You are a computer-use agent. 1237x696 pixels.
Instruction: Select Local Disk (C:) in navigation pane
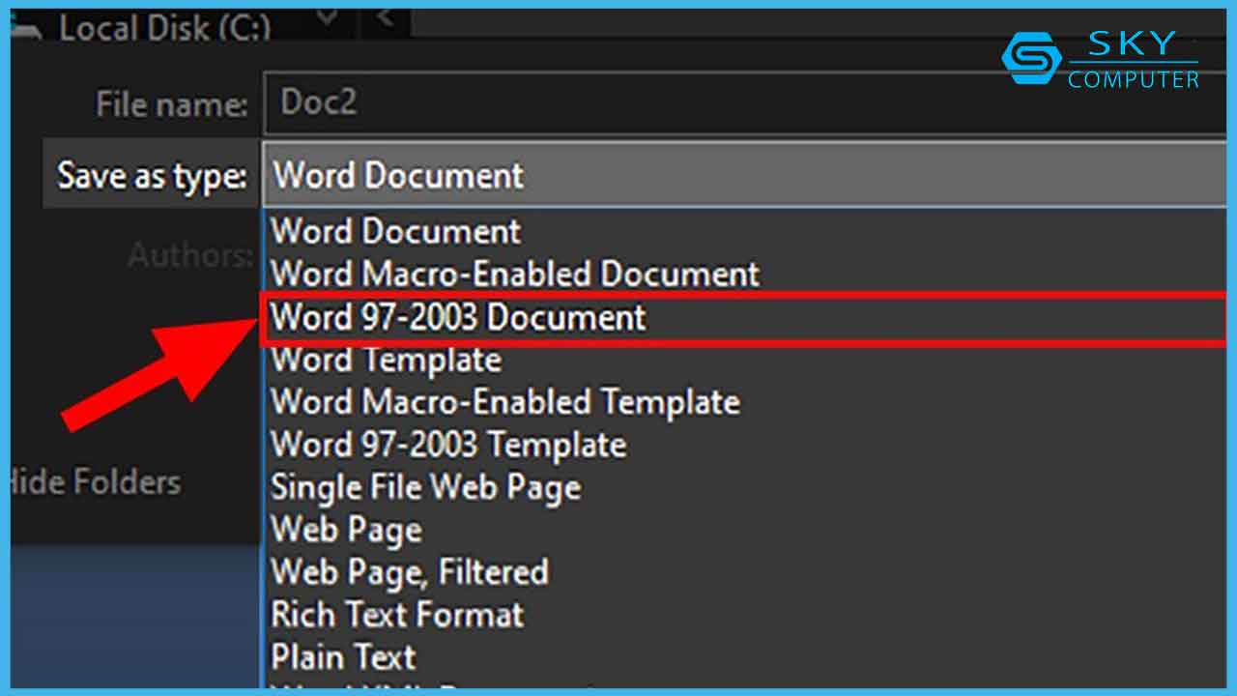(x=164, y=27)
